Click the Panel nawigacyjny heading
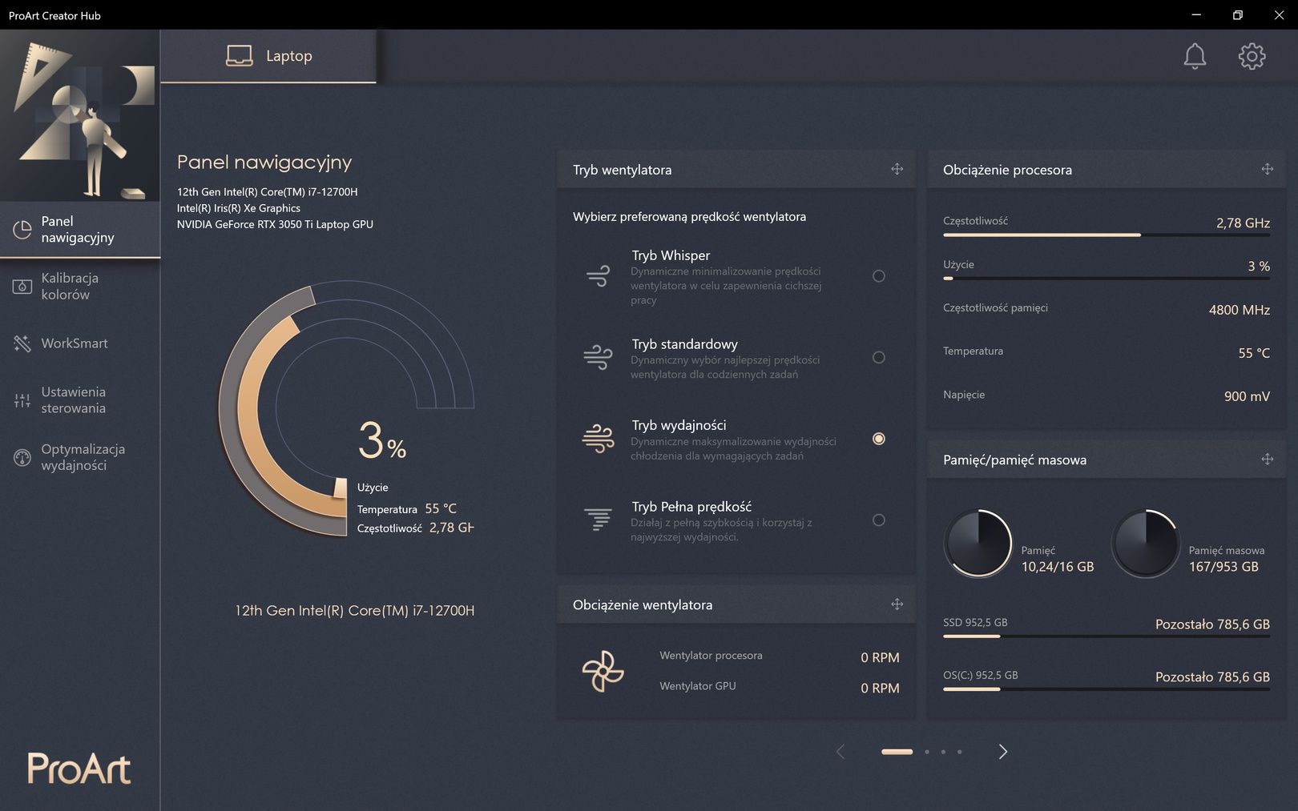The height and width of the screenshot is (811, 1298). point(264,163)
